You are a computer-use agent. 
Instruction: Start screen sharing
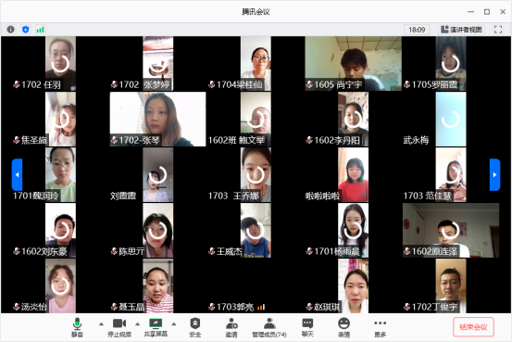click(156, 327)
